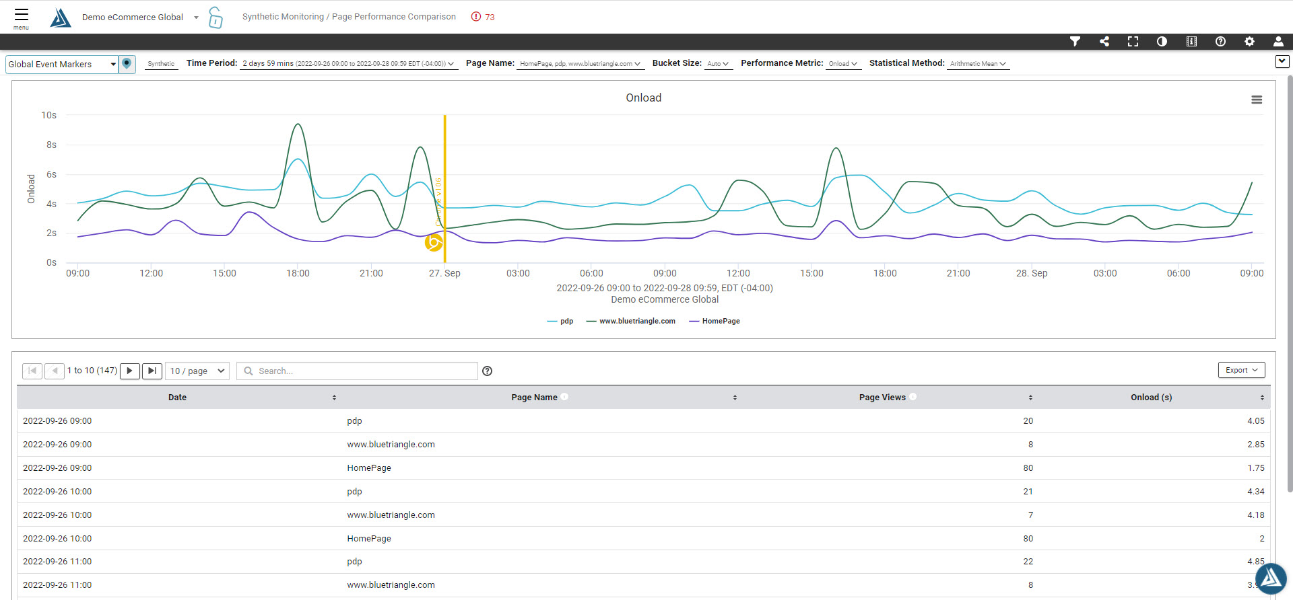Click the unlocked padlock icon
This screenshot has width=1293, height=600.
(215, 17)
